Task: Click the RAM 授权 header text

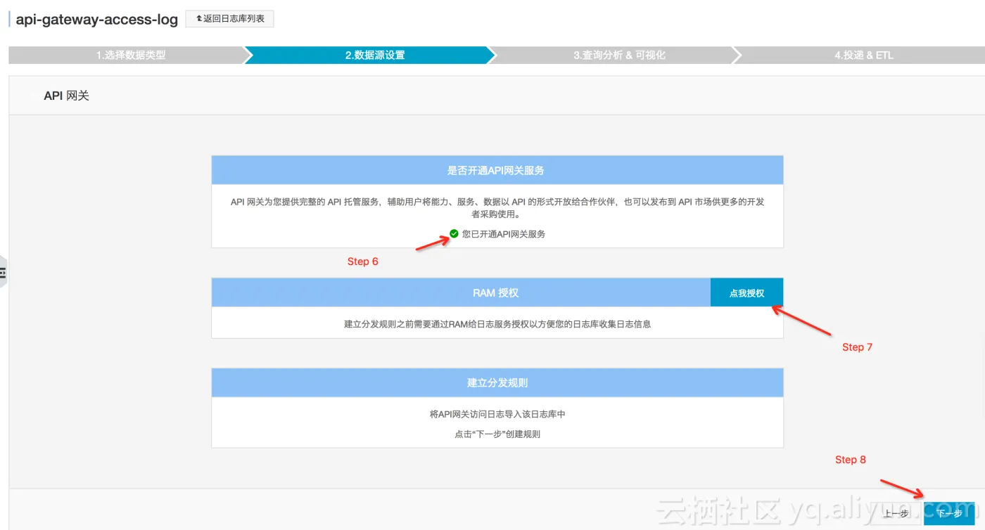Action: 496,292
